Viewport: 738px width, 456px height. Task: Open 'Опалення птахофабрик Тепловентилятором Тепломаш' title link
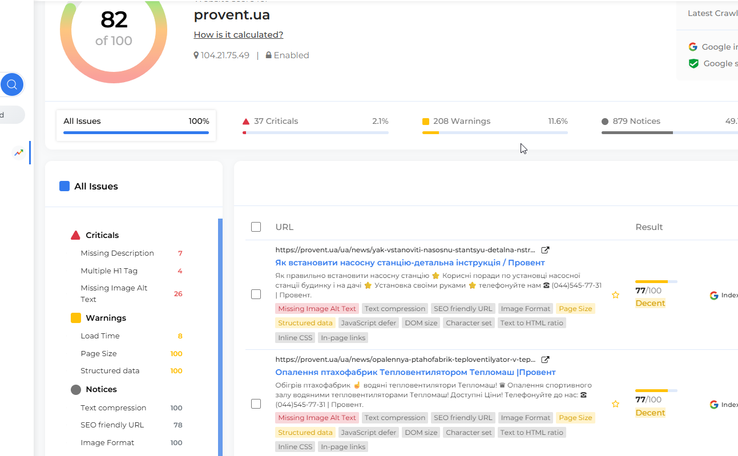(416, 372)
